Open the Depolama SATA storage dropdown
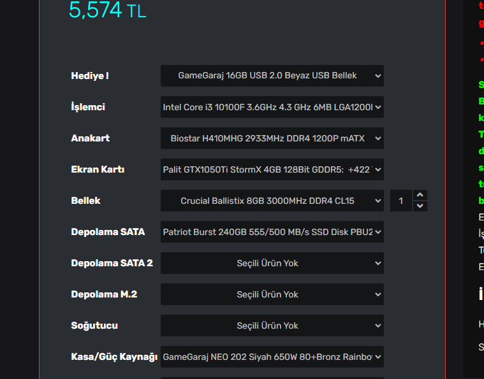484x379 pixels. [x=268, y=232]
